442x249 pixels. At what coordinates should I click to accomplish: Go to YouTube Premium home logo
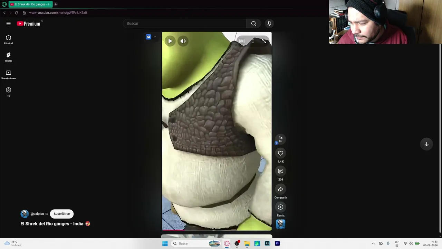pos(29,24)
